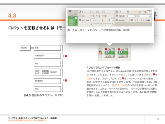Click the steering slider knob

102,24
